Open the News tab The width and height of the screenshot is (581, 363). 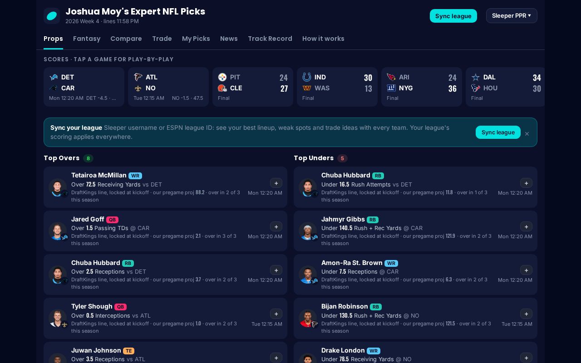pos(229,39)
